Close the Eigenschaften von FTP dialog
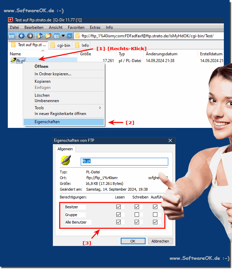Viewport: 232px width, 269px height. pyautogui.click(x=170, y=140)
